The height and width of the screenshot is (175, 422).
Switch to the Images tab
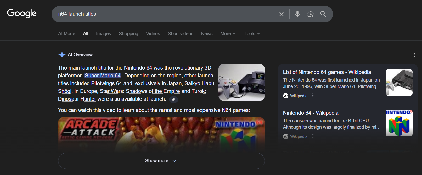coord(103,34)
